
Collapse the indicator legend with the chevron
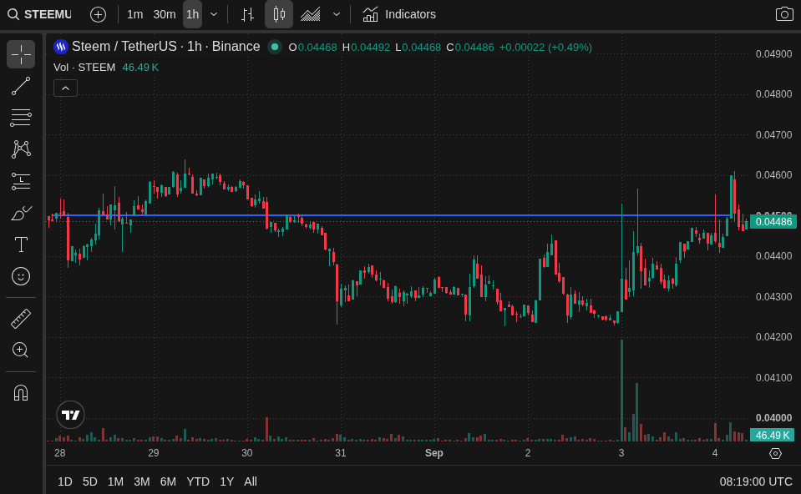(65, 88)
